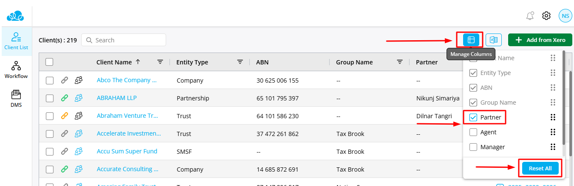Open the Entity Type column filter

[x=240, y=62]
